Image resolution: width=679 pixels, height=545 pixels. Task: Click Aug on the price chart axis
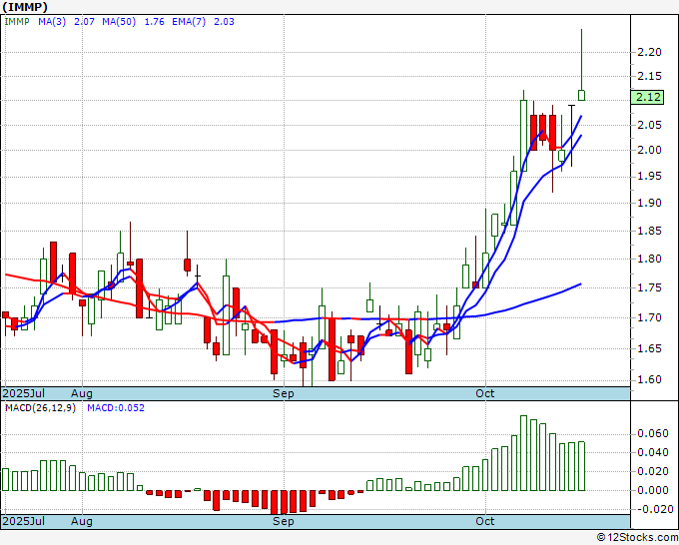82,393
